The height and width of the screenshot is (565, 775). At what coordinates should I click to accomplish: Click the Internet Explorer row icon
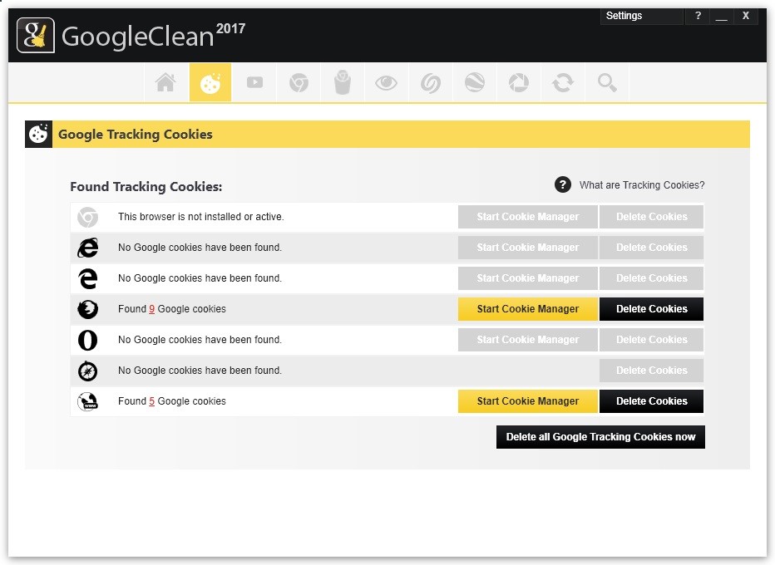point(88,248)
